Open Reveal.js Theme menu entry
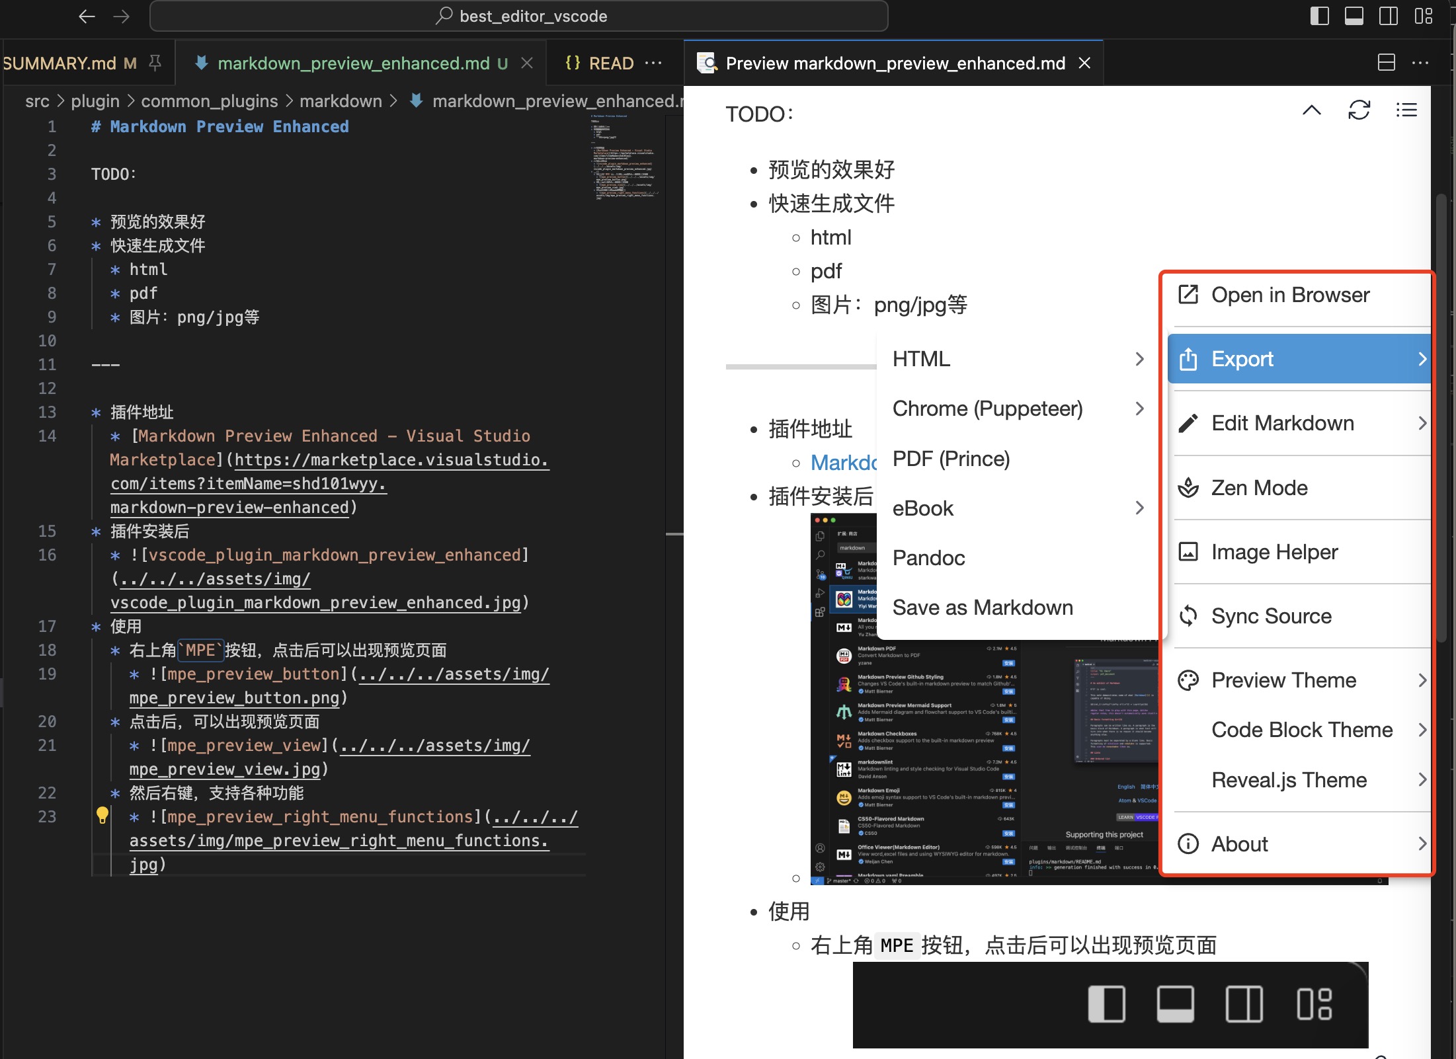The height and width of the screenshot is (1059, 1456). (x=1301, y=780)
